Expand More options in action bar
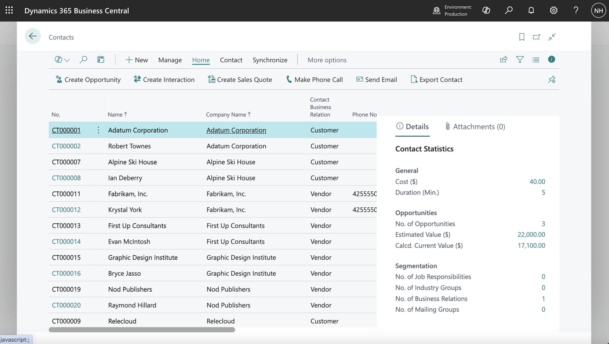 tap(327, 60)
